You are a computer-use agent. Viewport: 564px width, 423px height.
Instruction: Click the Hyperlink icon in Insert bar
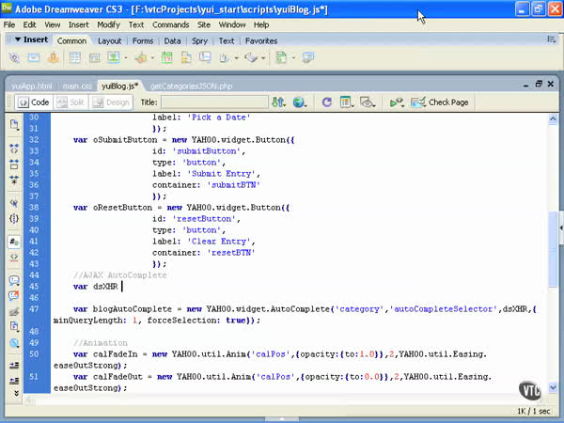[16, 57]
